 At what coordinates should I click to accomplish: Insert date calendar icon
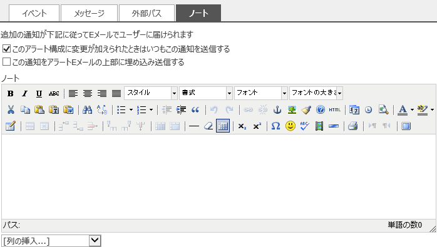[354, 109]
